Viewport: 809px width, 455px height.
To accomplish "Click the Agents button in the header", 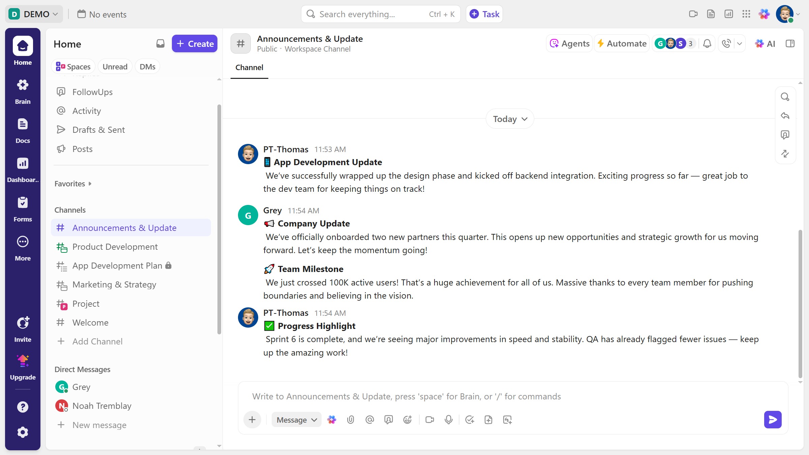I will 569,43.
